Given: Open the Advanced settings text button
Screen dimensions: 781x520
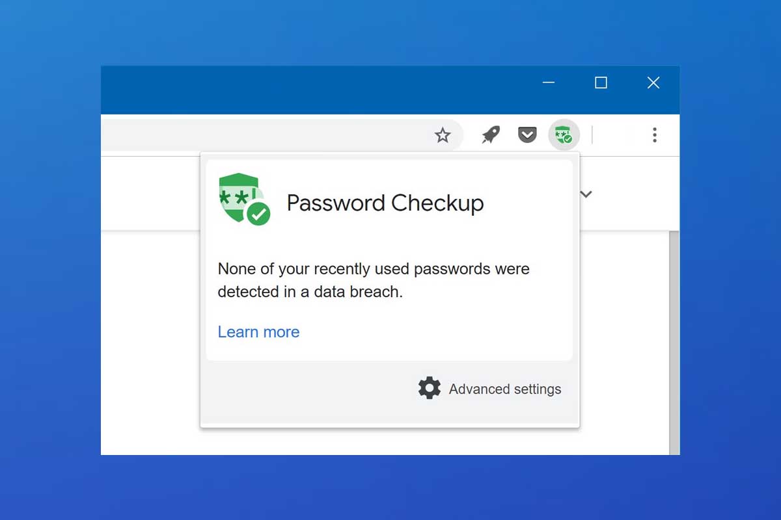Looking at the screenshot, I should (504, 389).
